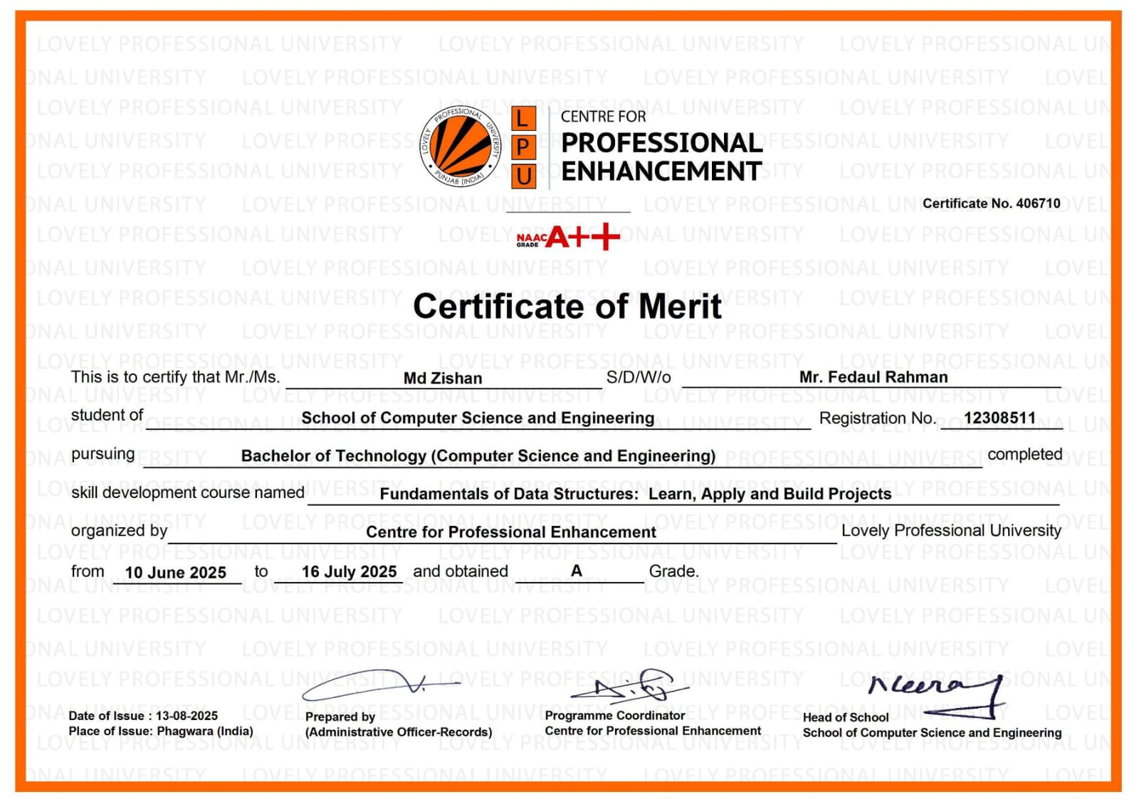Click the orange 'P' letter block

(523, 147)
